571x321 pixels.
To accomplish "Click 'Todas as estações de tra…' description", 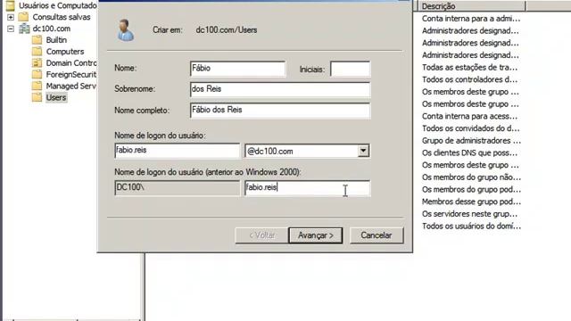I will (469, 68).
